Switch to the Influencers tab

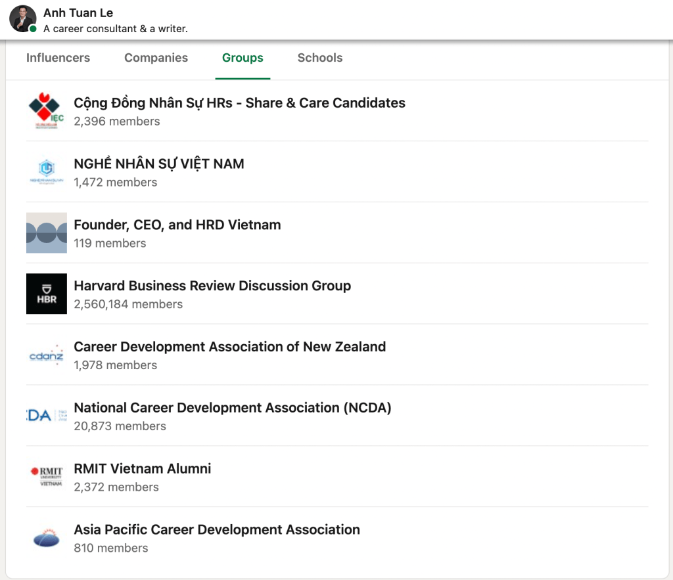click(58, 58)
